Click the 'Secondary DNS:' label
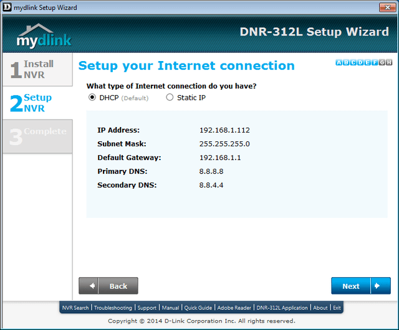The width and height of the screenshot is (399, 330). click(127, 185)
